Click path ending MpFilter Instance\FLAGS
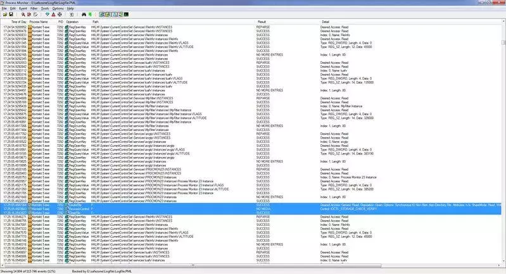This screenshot has height=274, width=506. [x=146, y=114]
